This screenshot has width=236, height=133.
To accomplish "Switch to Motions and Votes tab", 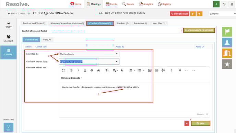I will (x=34, y=23).
